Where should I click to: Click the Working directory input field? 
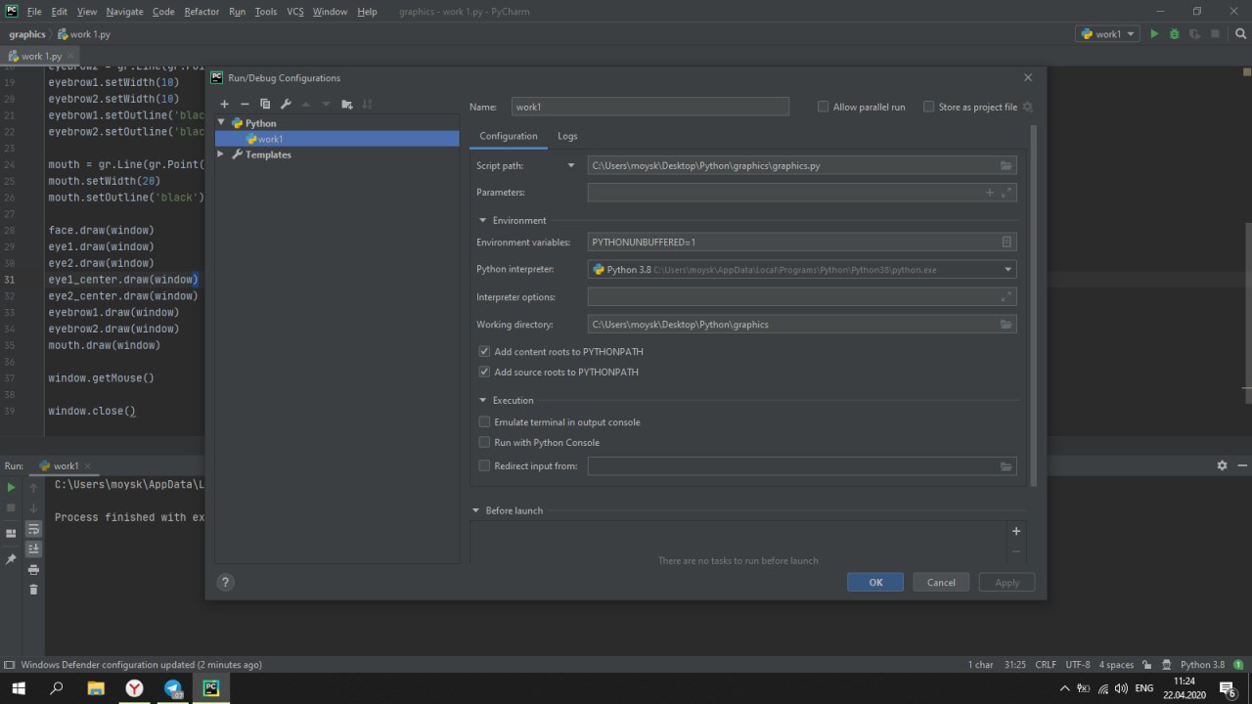(802, 324)
